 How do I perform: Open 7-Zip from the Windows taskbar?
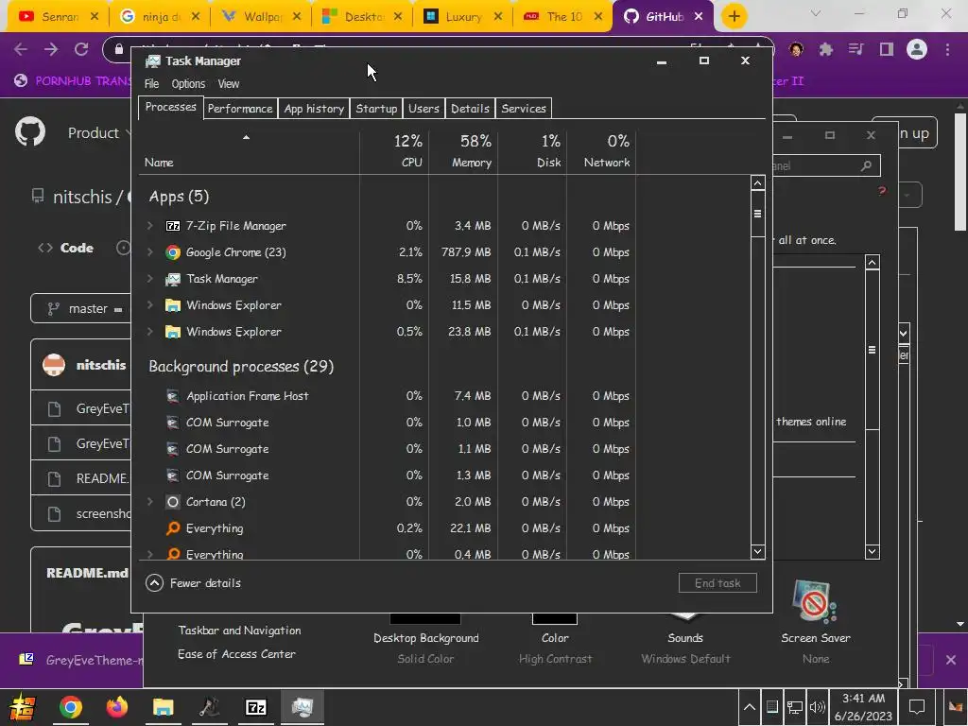(255, 707)
